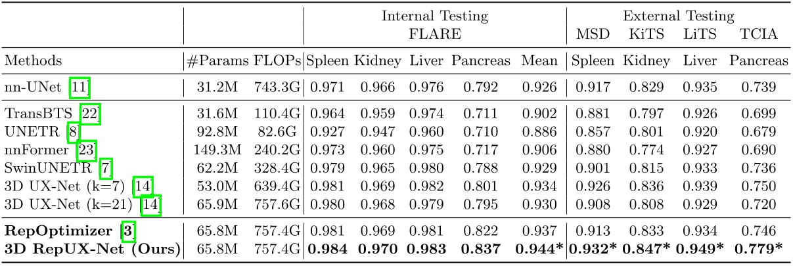Click the FLOPs column header
Viewport: 793px width, 266px height.
click(278, 61)
